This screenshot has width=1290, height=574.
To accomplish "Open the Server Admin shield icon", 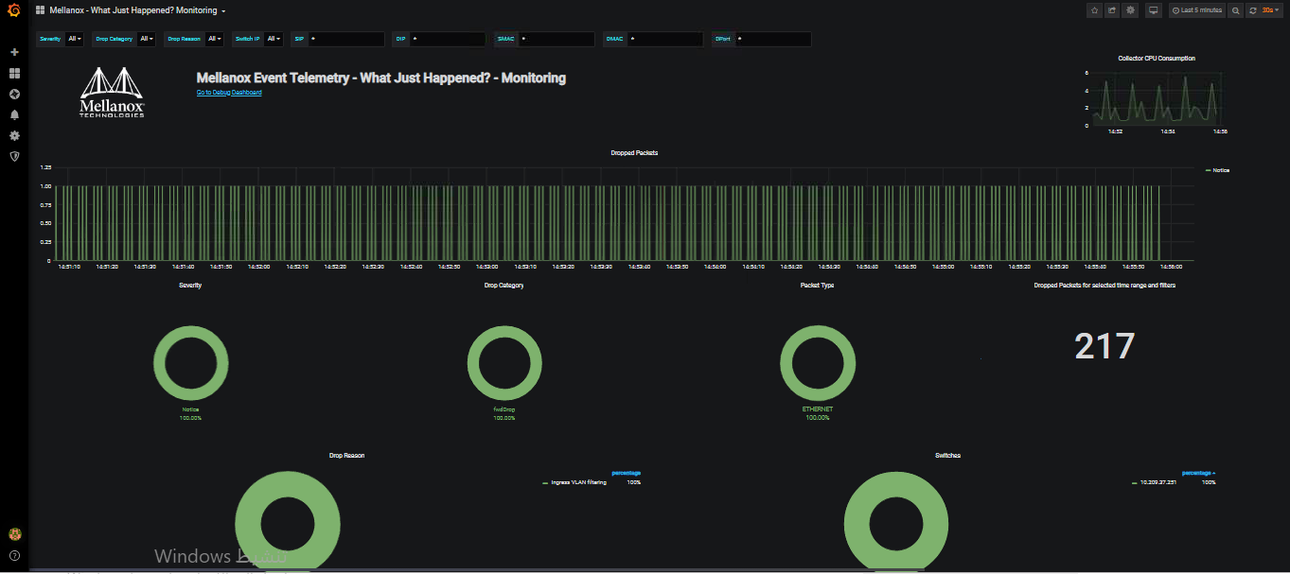I will pos(14,156).
